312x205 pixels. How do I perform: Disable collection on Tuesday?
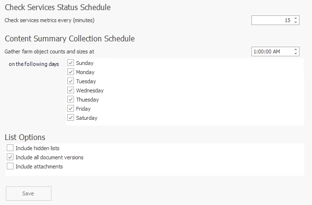pos(71,81)
